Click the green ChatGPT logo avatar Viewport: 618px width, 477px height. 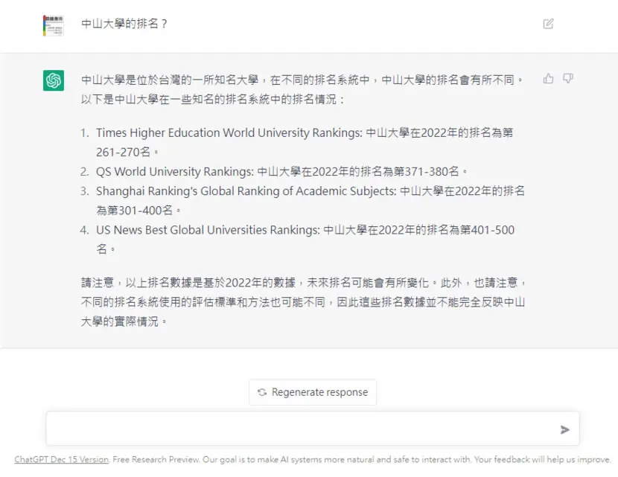pyautogui.click(x=54, y=80)
